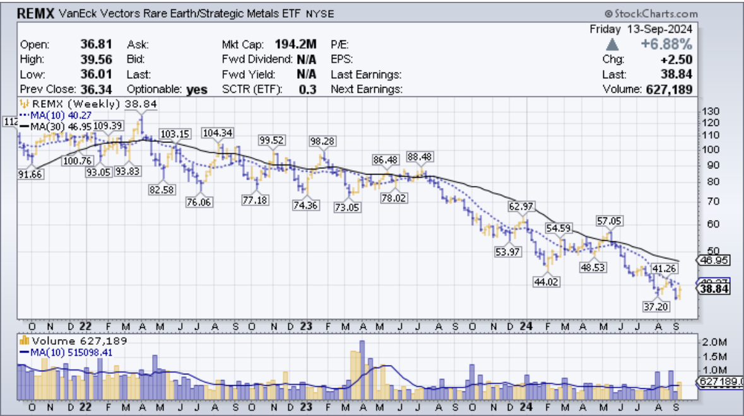This screenshot has width=744, height=416.
Task: Click the 57.05 peak price label
Action: click(x=609, y=221)
